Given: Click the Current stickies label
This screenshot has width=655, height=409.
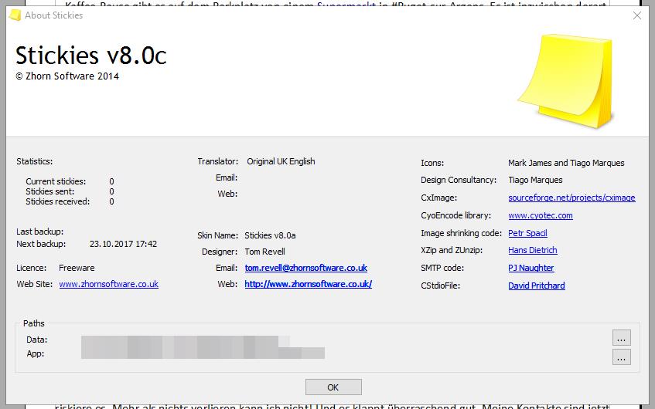Looking at the screenshot, I should pyautogui.click(x=56, y=181).
